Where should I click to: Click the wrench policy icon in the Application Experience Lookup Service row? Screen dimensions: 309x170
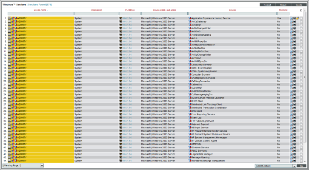[298, 18]
